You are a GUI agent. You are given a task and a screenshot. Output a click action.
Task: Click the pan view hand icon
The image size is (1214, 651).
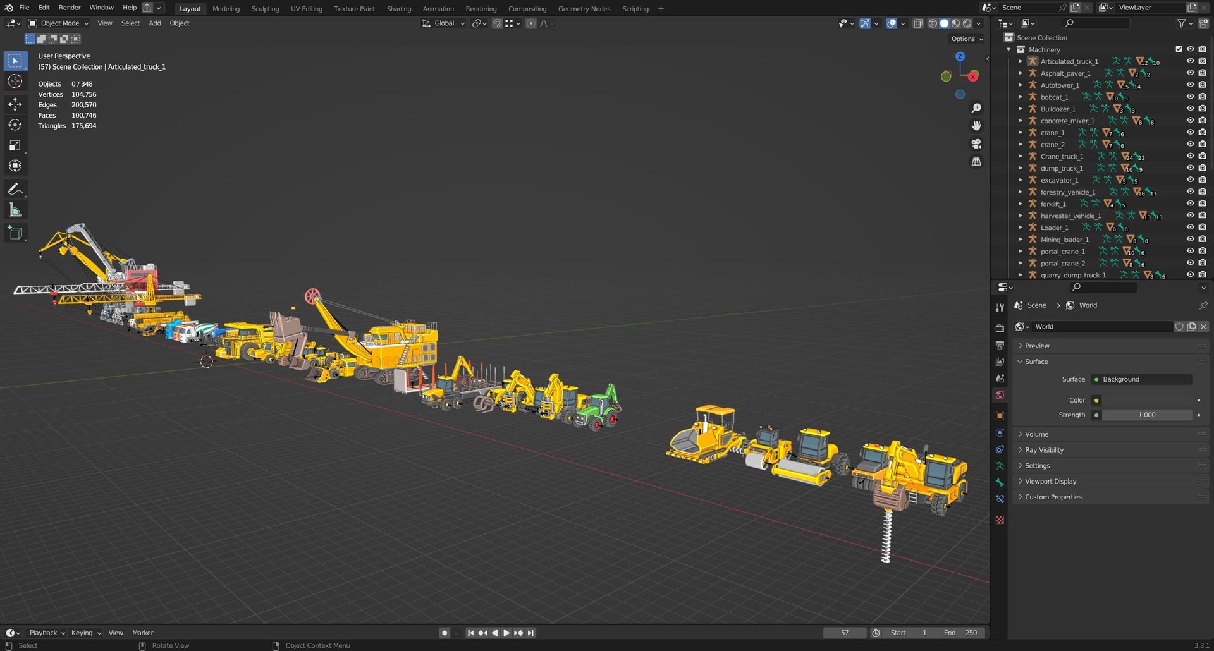tap(976, 126)
